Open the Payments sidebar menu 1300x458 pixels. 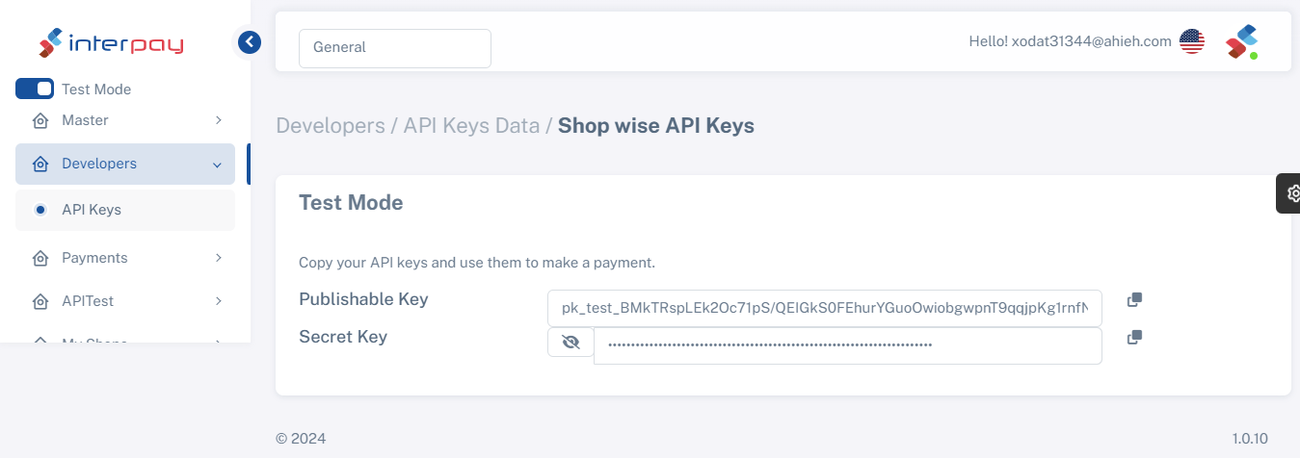point(94,258)
